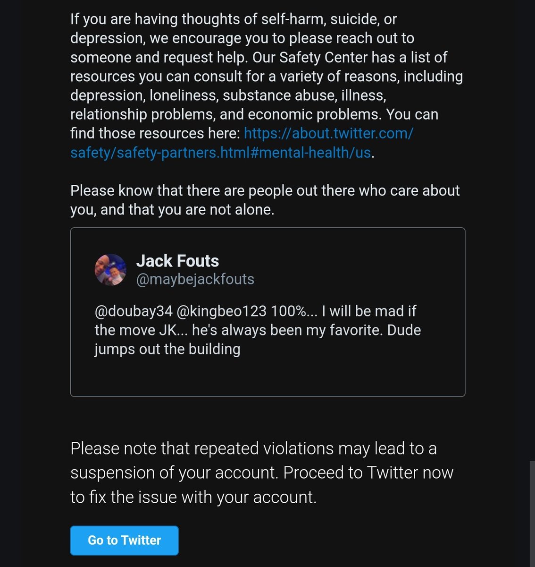Open the @maybejackfouts handle
Viewport: 535px width, 567px height.
(195, 279)
